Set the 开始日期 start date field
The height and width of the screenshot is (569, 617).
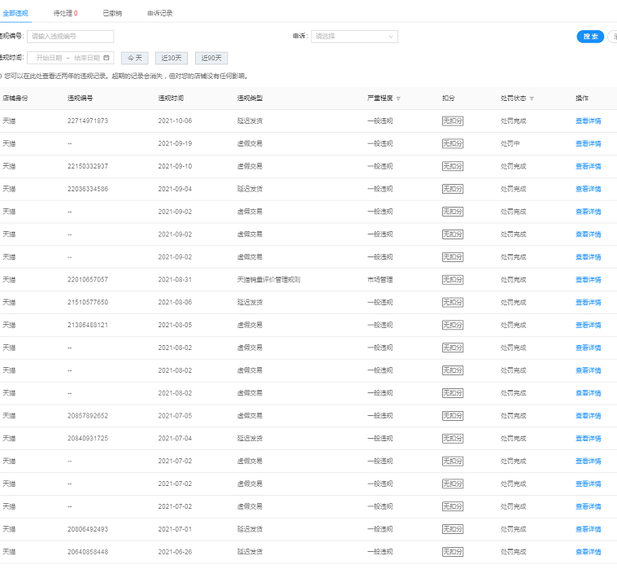(x=50, y=58)
